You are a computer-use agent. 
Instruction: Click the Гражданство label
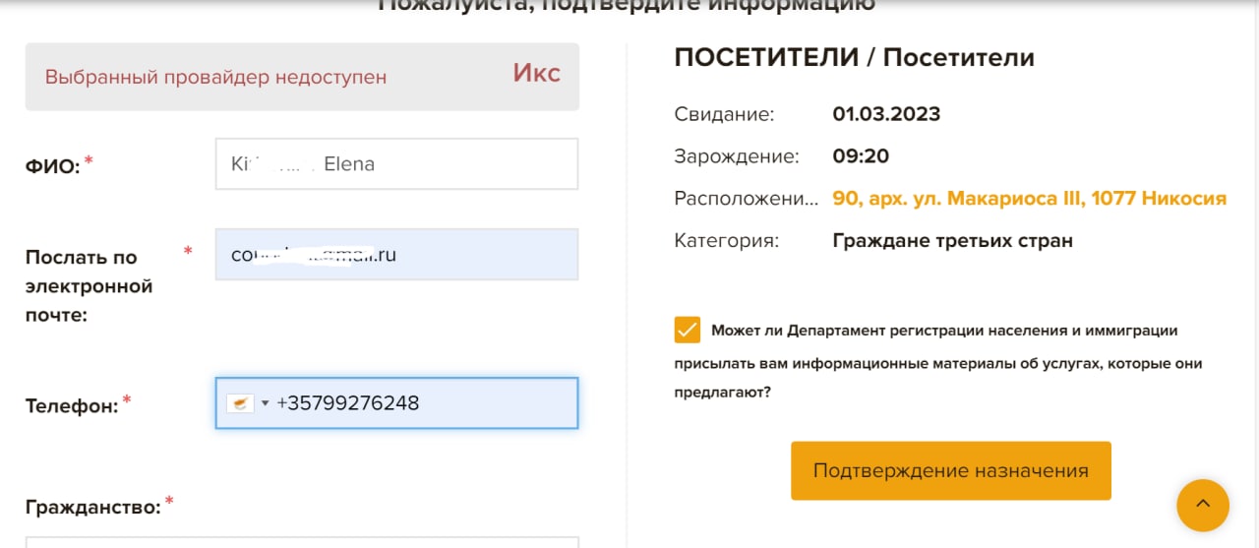pos(91,508)
